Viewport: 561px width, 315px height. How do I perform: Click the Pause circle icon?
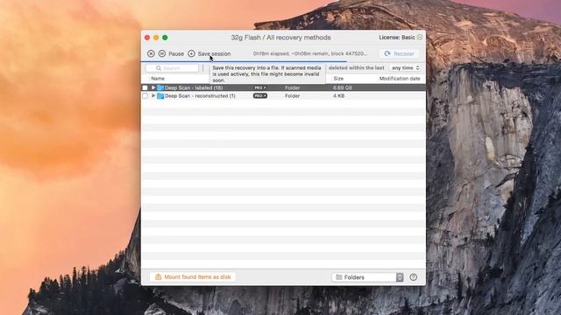click(162, 53)
